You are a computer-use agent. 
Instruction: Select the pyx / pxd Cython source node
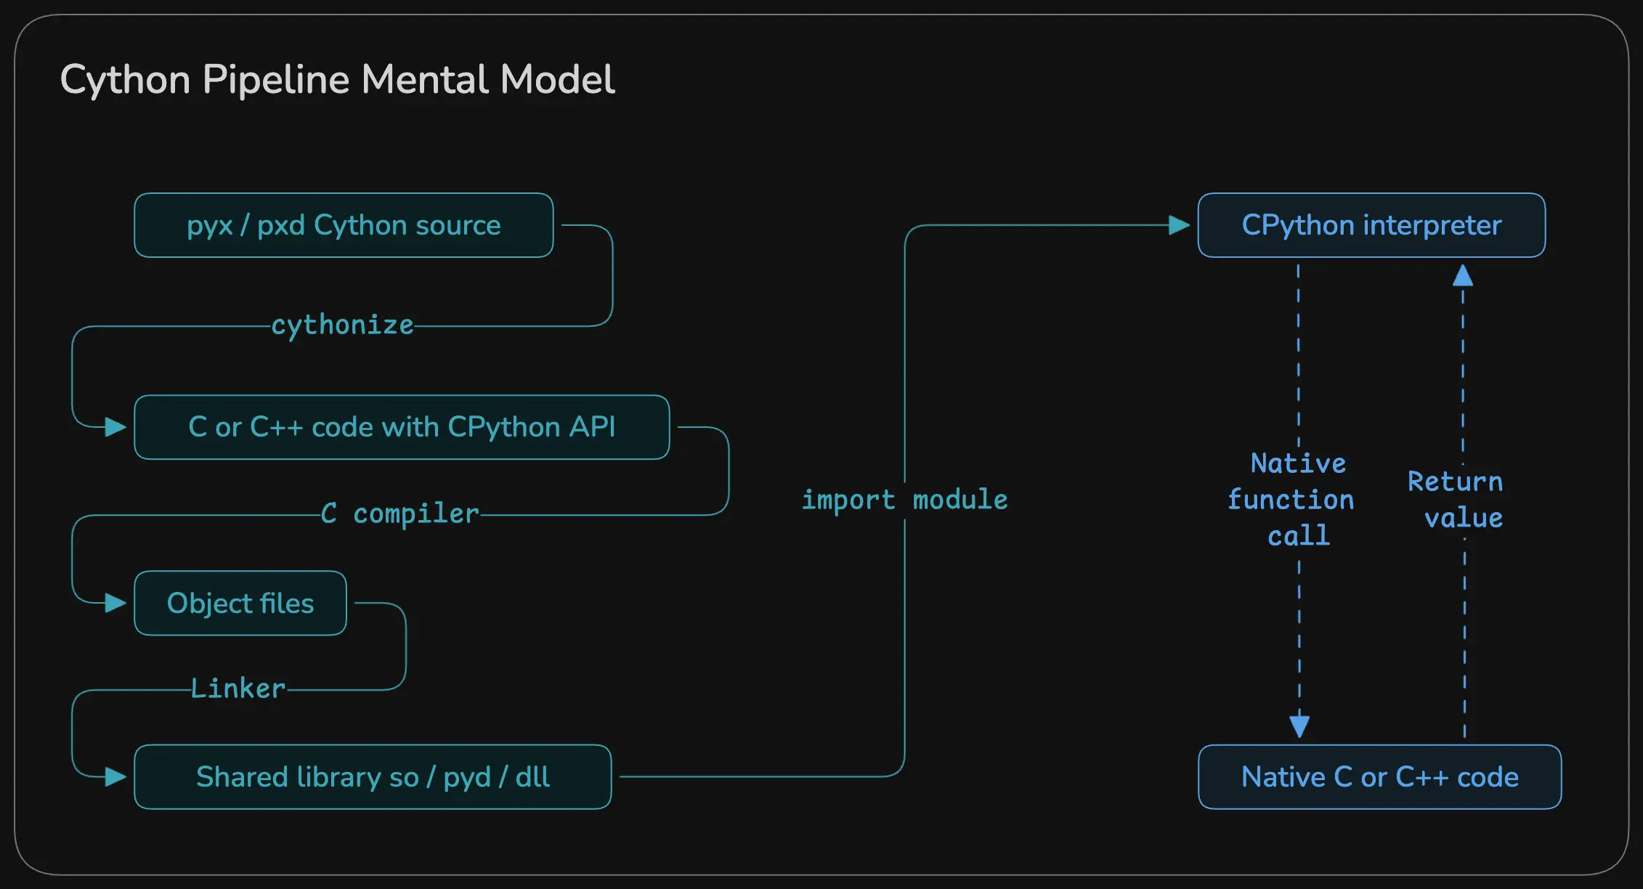343,225
